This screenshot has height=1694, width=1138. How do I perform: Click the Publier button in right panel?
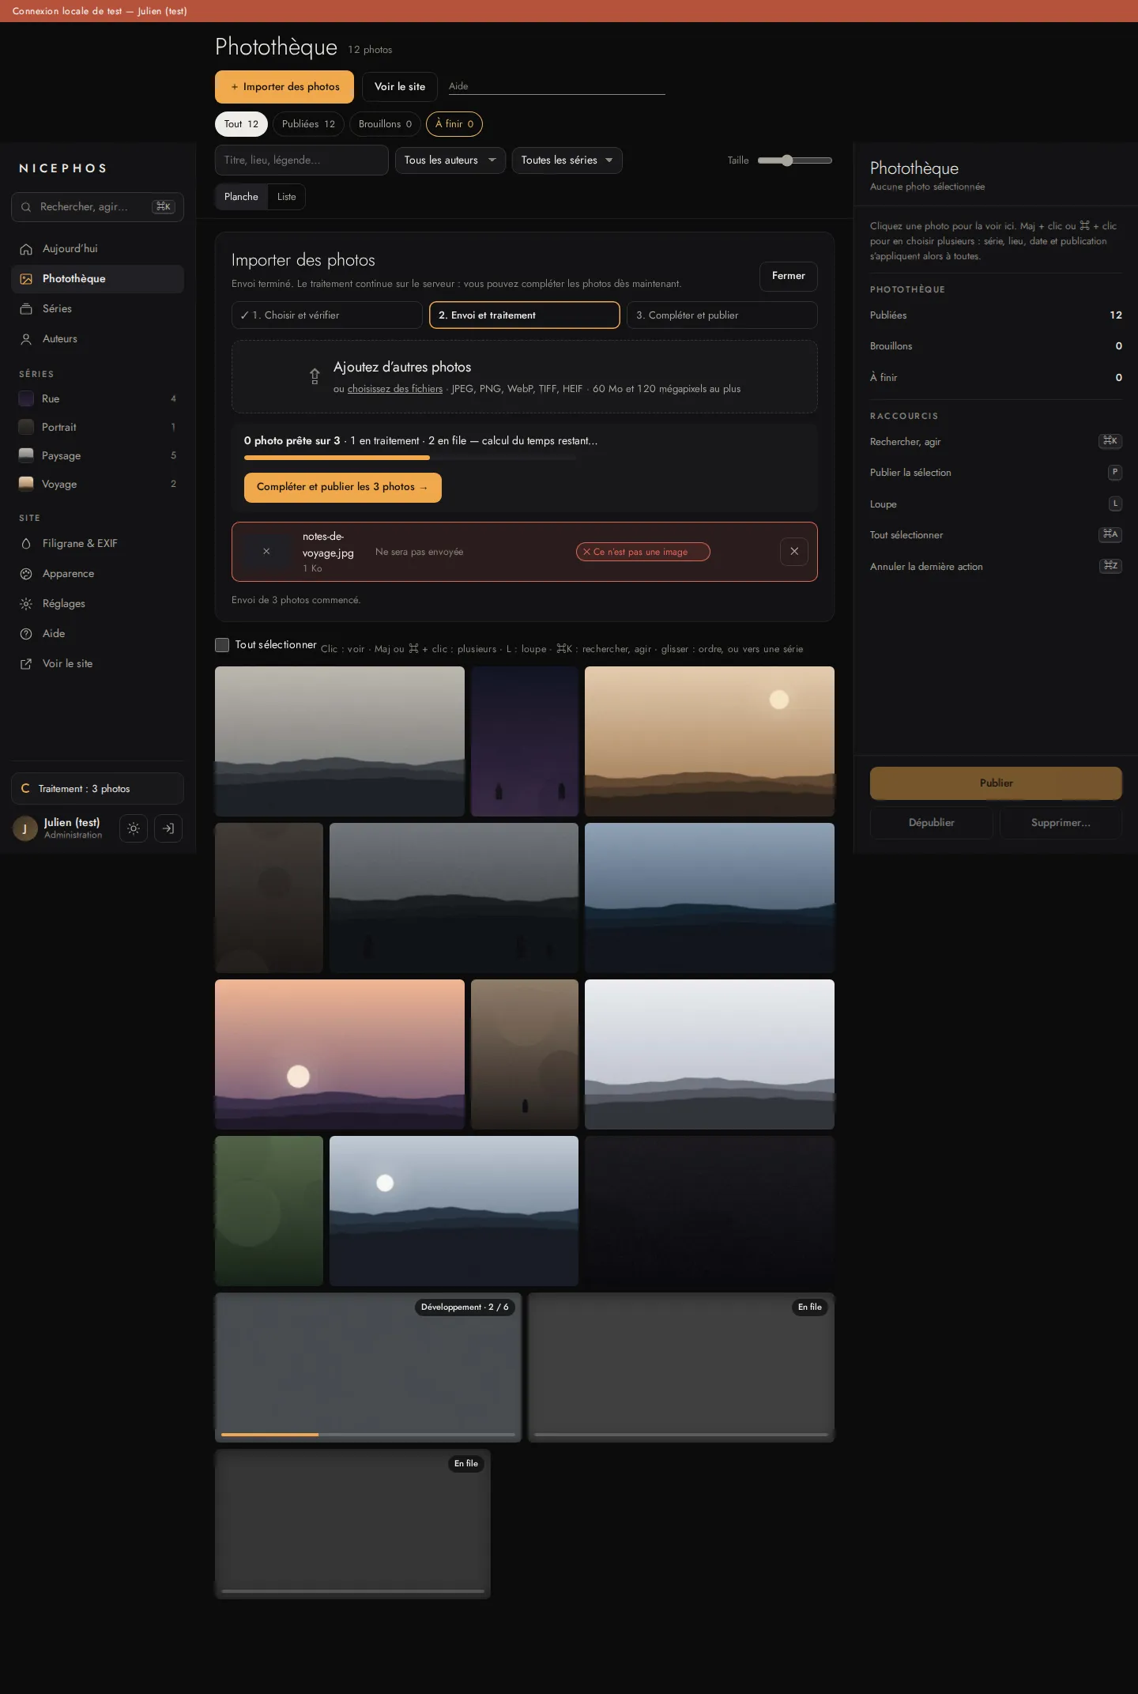(996, 783)
